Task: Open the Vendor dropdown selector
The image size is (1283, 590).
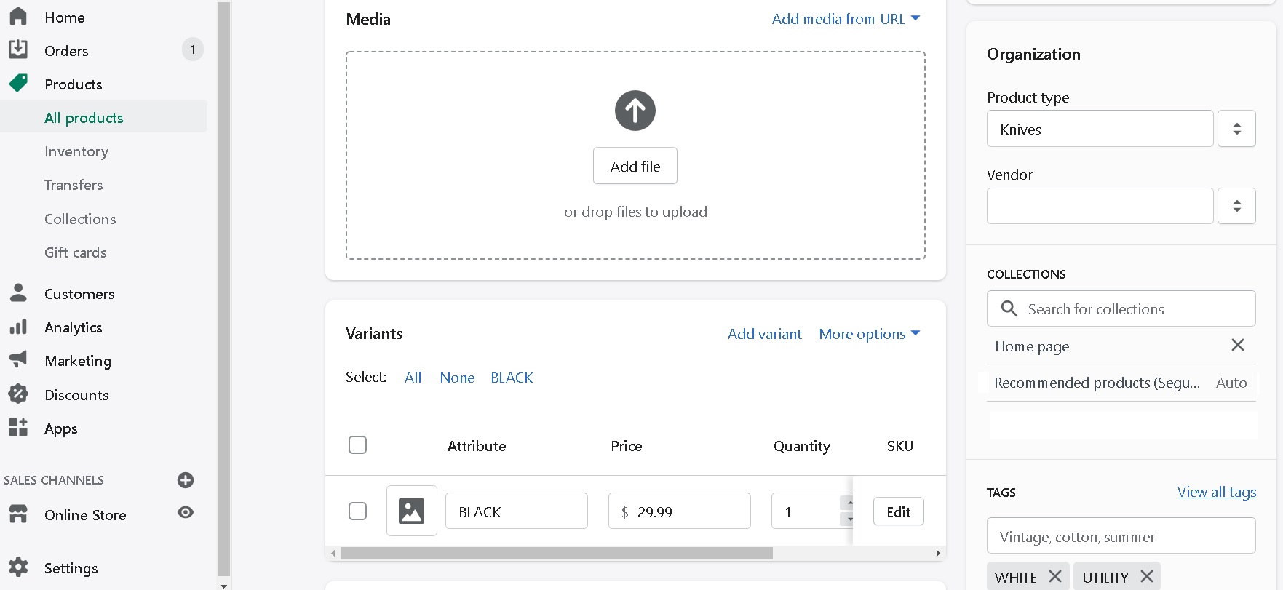Action: pyautogui.click(x=1236, y=206)
